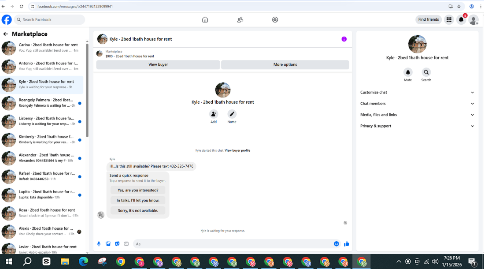The width and height of the screenshot is (484, 269).
Task: Open the notifications bell icon
Action: click(461, 19)
